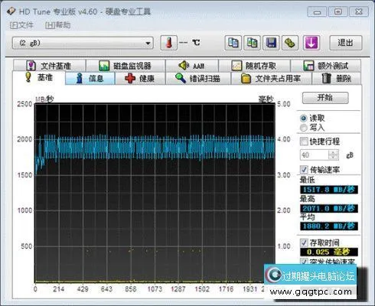The width and height of the screenshot is (375, 306).
Task: Open the 错误扫描 error scan tab
Action: click(x=198, y=78)
